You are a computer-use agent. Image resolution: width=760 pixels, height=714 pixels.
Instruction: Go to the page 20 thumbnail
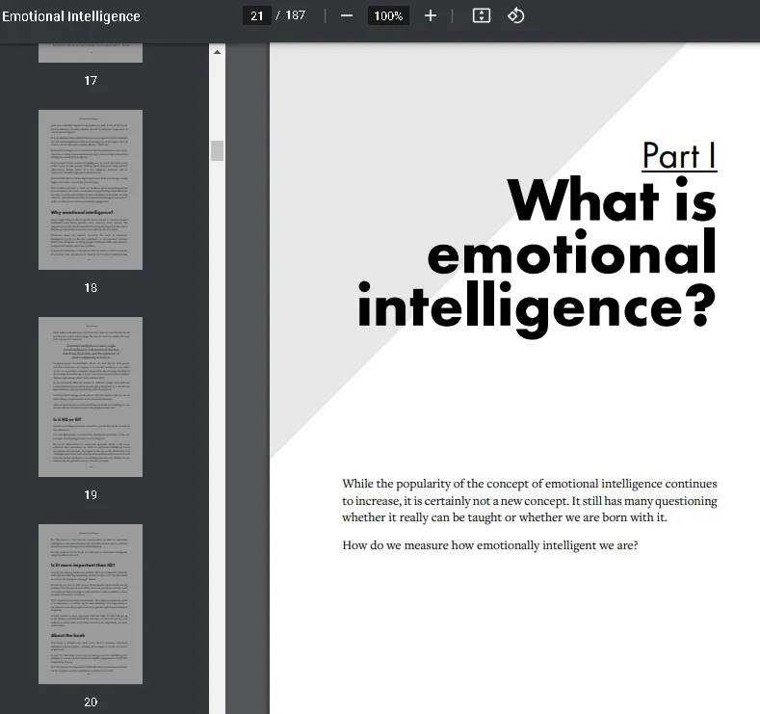[x=91, y=603]
